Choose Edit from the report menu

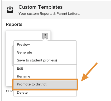(45, 69)
